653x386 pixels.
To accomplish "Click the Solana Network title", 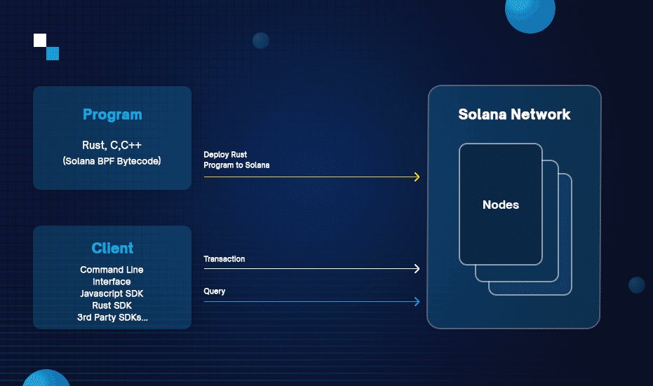I will (x=514, y=114).
